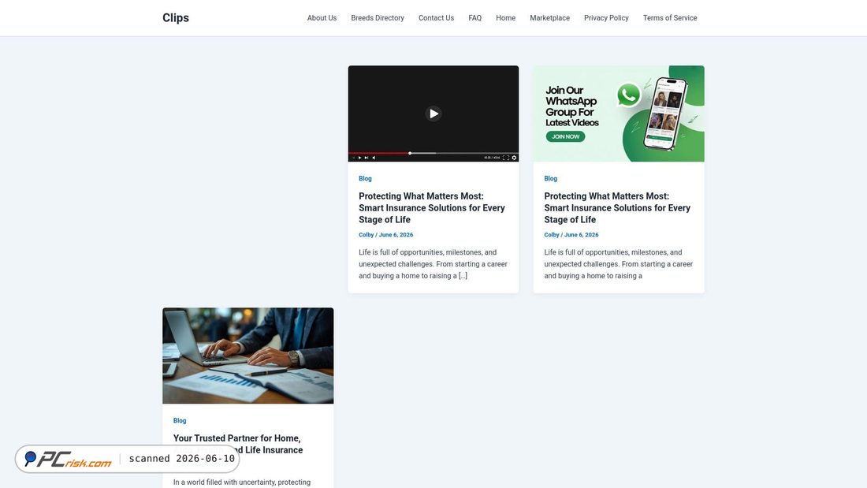Screen dimensions: 867x488
Task: Open Blog category under laptop photo post
Action: (180, 420)
